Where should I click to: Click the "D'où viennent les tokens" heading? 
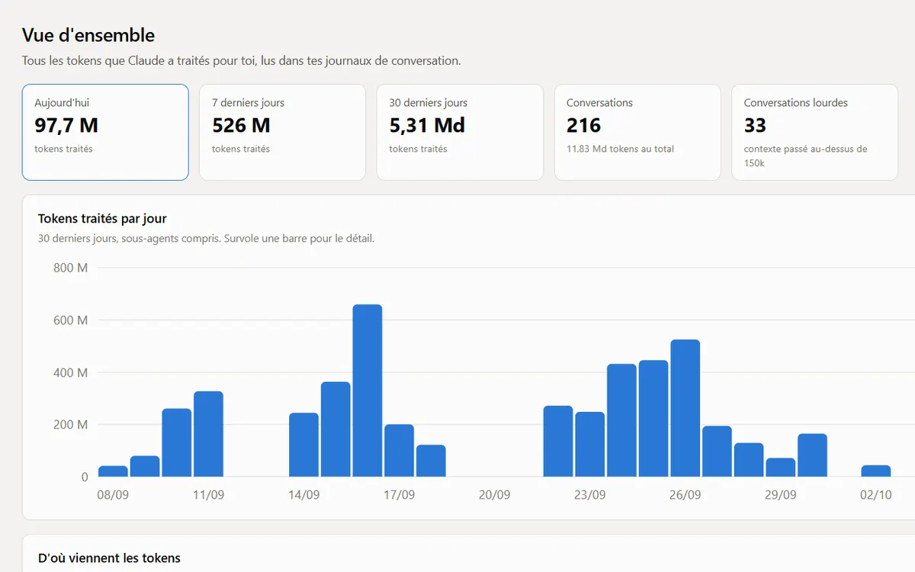(109, 558)
